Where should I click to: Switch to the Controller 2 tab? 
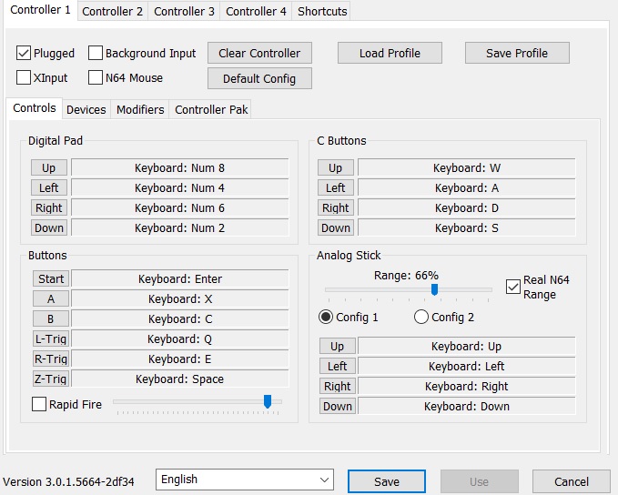coord(113,12)
